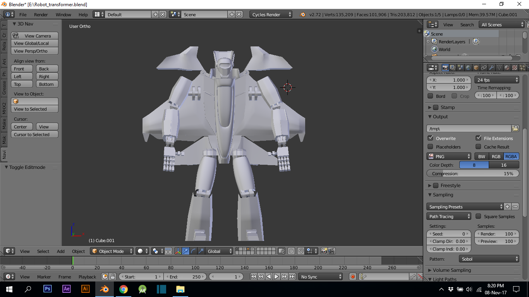This screenshot has width=529, height=297.
Task: Open the Object menu in the 3D view
Action: coord(78,251)
